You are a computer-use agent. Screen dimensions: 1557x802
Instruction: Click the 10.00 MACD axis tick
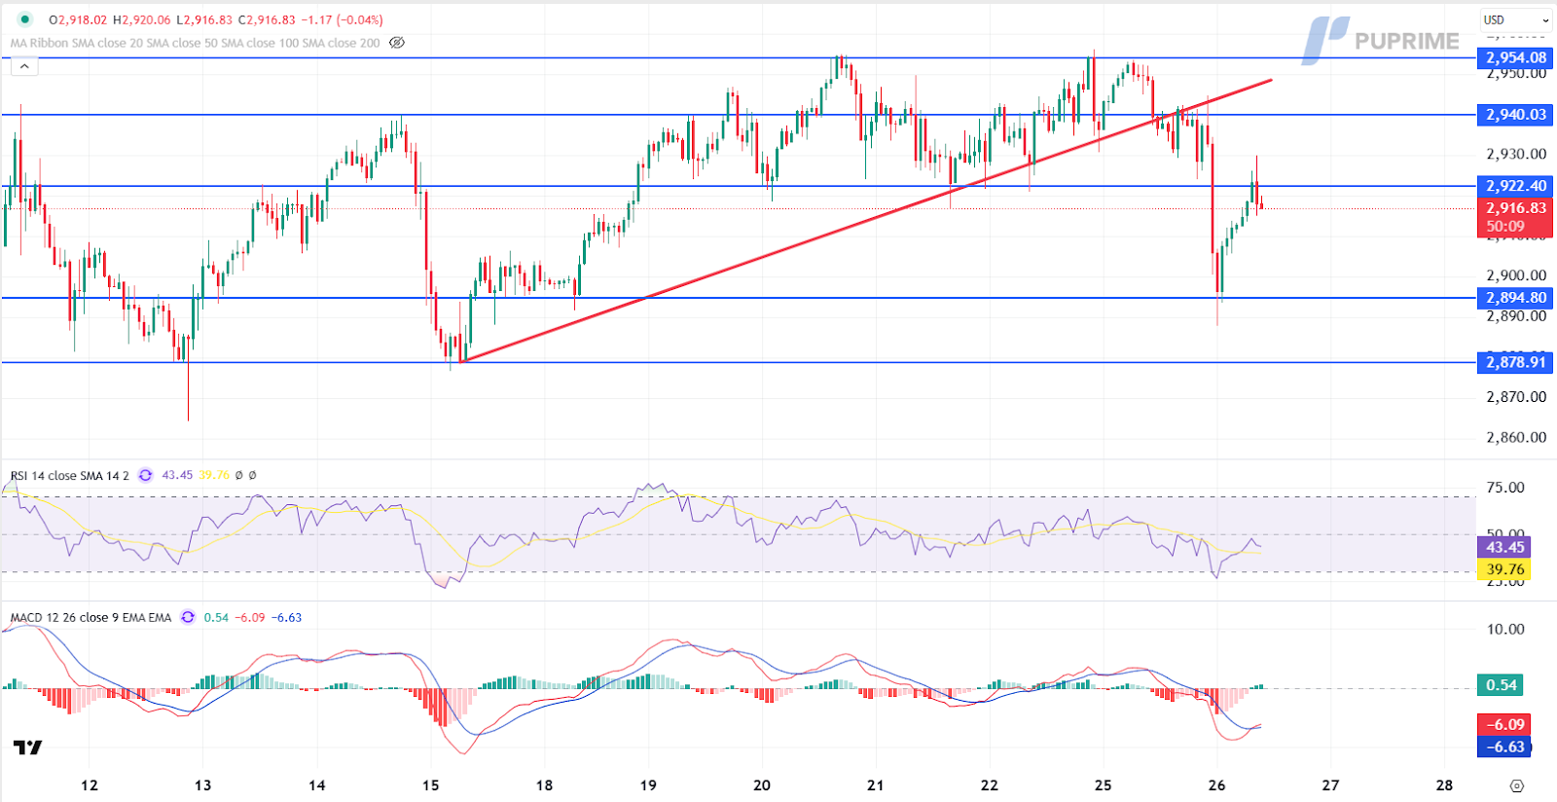(1505, 629)
